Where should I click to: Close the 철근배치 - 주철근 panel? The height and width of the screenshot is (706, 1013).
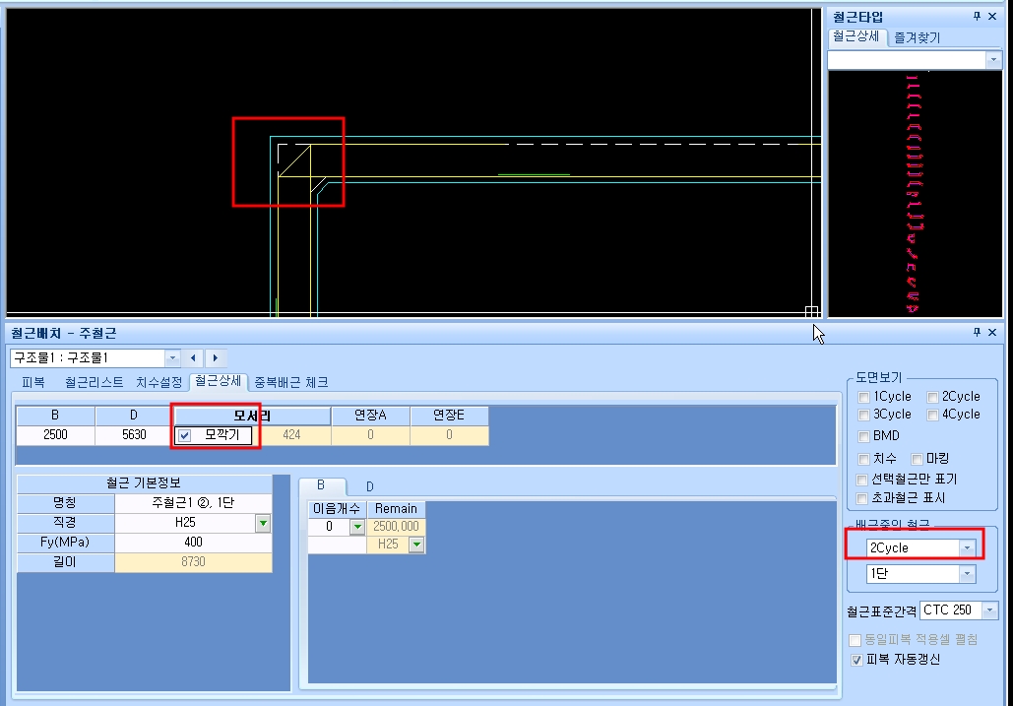pos(992,332)
